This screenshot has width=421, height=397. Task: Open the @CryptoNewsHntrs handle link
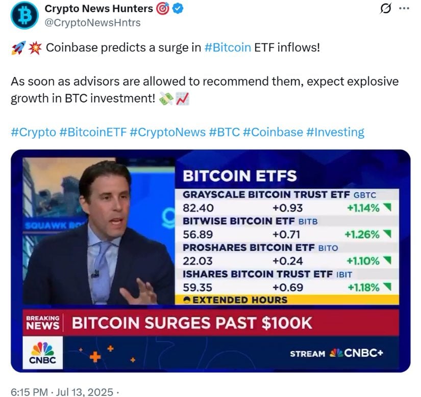point(92,22)
